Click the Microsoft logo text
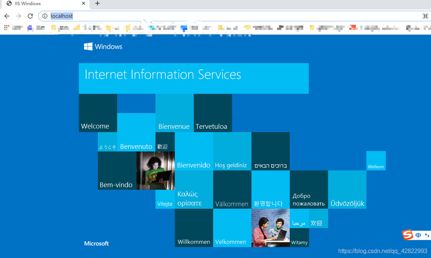Viewport: 431px width, 258px height. point(96,243)
